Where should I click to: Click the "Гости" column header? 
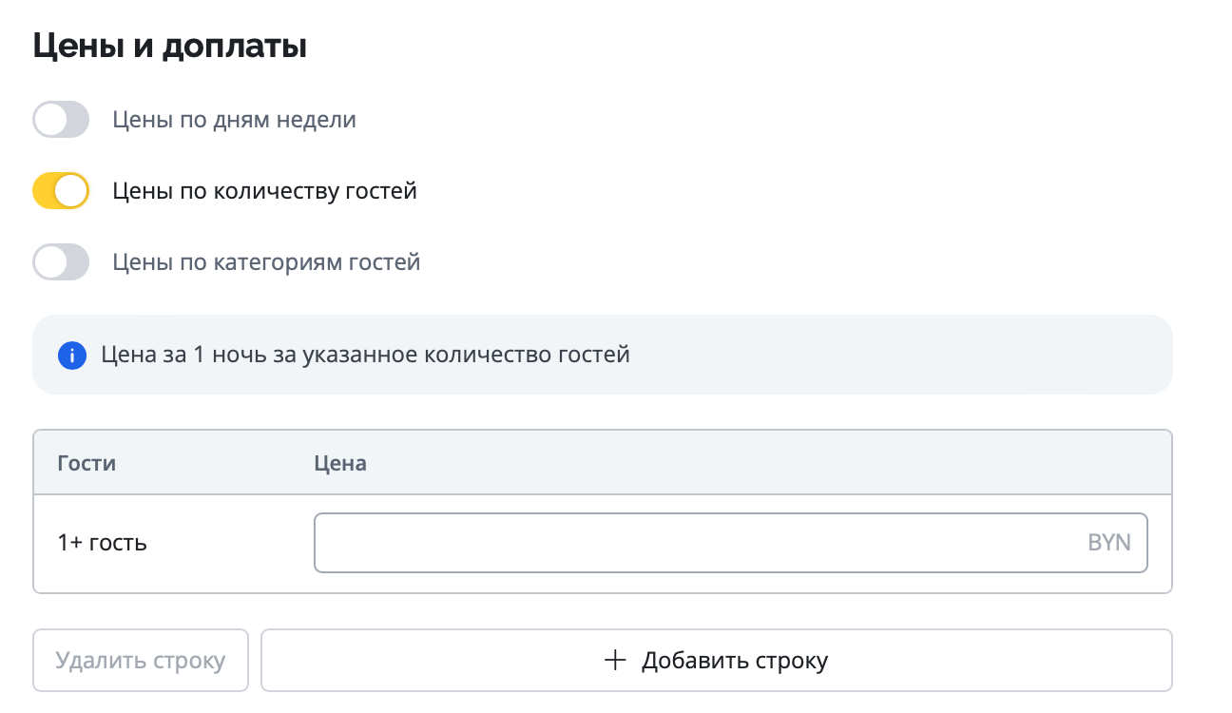(x=87, y=463)
